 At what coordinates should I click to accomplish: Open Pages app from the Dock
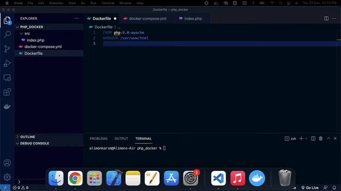point(152,178)
